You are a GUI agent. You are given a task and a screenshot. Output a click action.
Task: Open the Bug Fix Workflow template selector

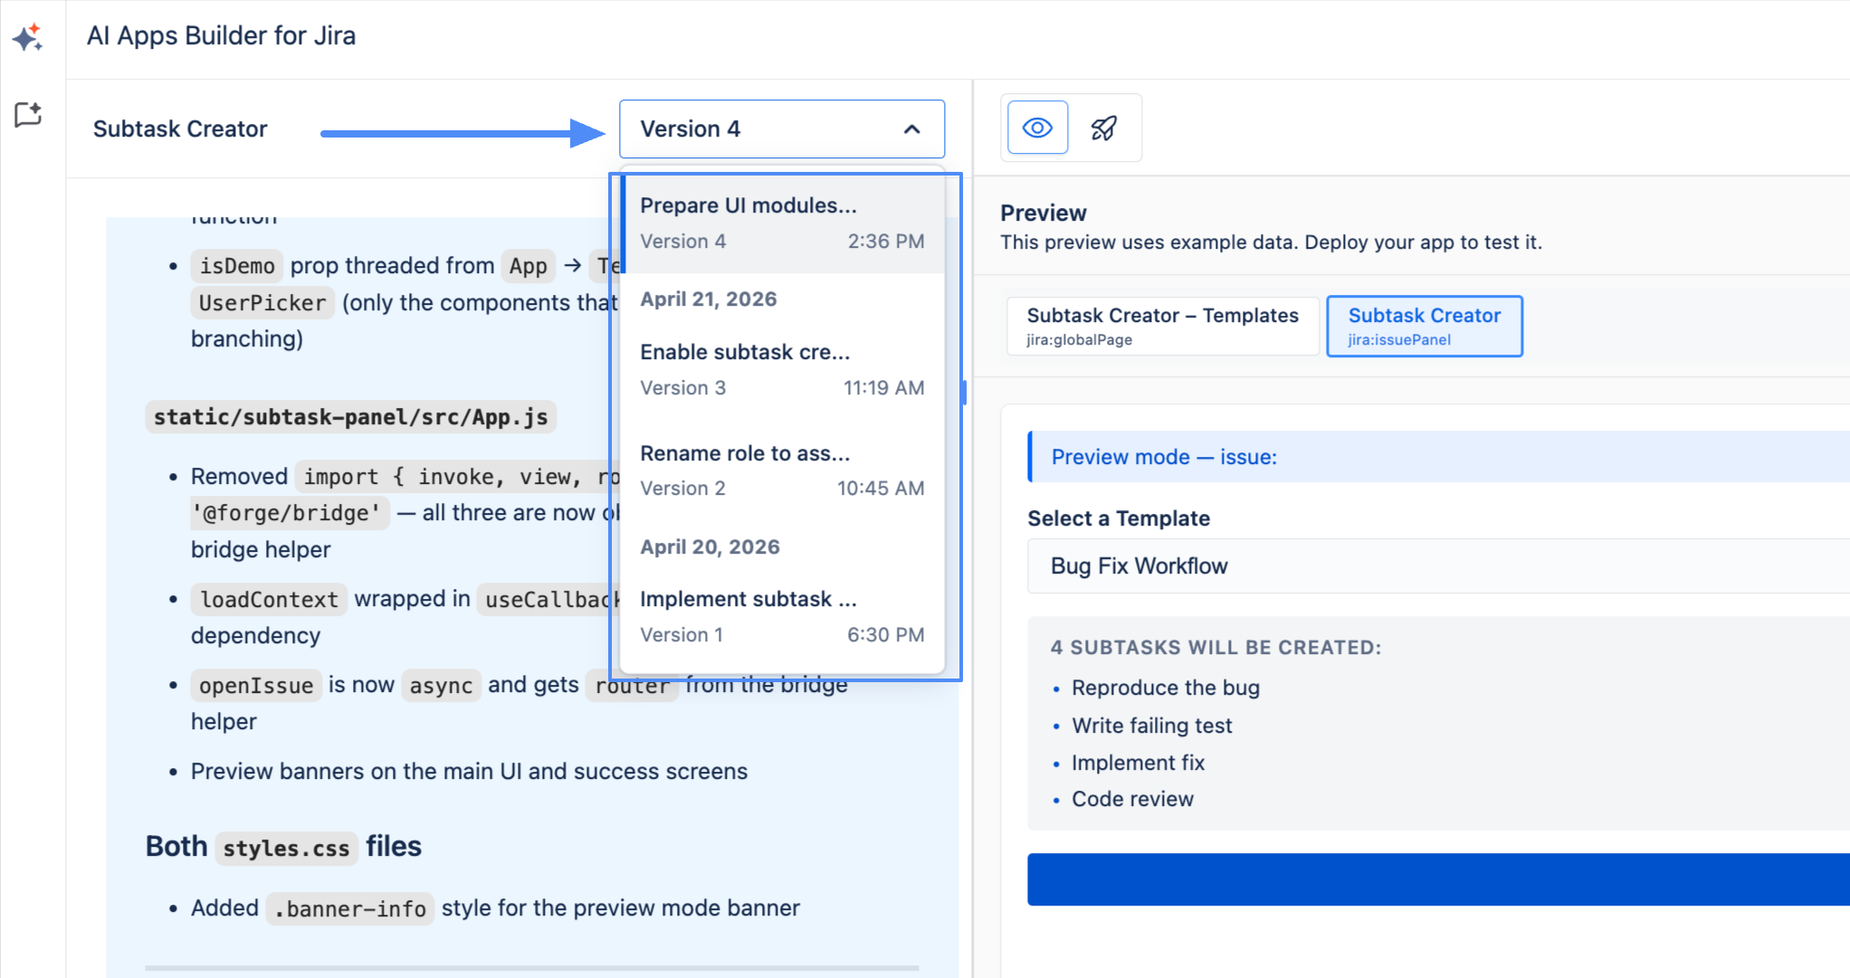[1437, 566]
